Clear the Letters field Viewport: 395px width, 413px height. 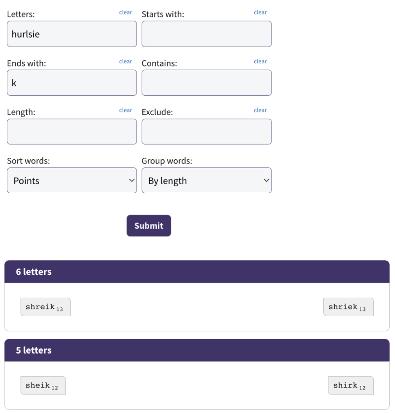pyautogui.click(x=125, y=13)
